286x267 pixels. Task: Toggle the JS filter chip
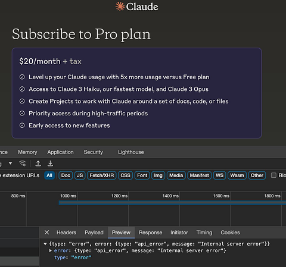(x=80, y=175)
